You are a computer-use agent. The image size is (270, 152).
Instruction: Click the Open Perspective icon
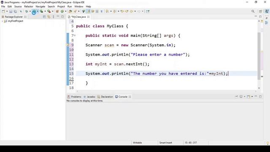[261, 11]
